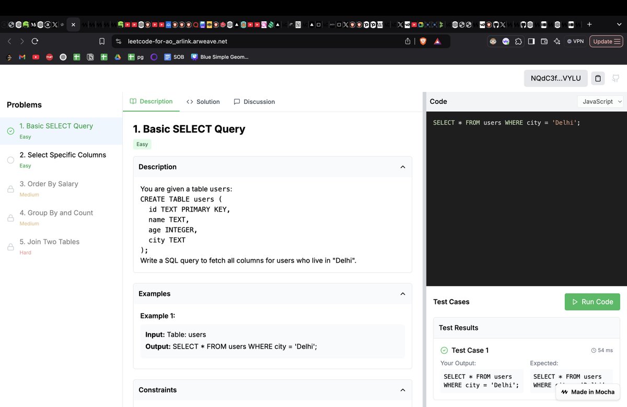
Task: Close the current browser tab
Action: [x=73, y=24]
